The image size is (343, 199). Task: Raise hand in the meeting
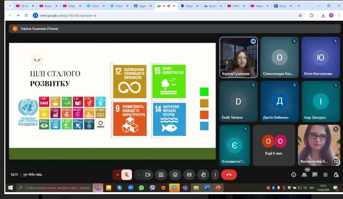click(203, 175)
